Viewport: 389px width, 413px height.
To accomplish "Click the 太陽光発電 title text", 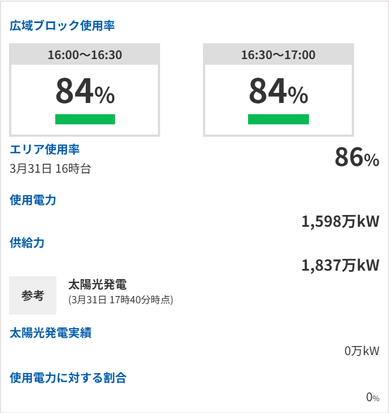I will [98, 285].
